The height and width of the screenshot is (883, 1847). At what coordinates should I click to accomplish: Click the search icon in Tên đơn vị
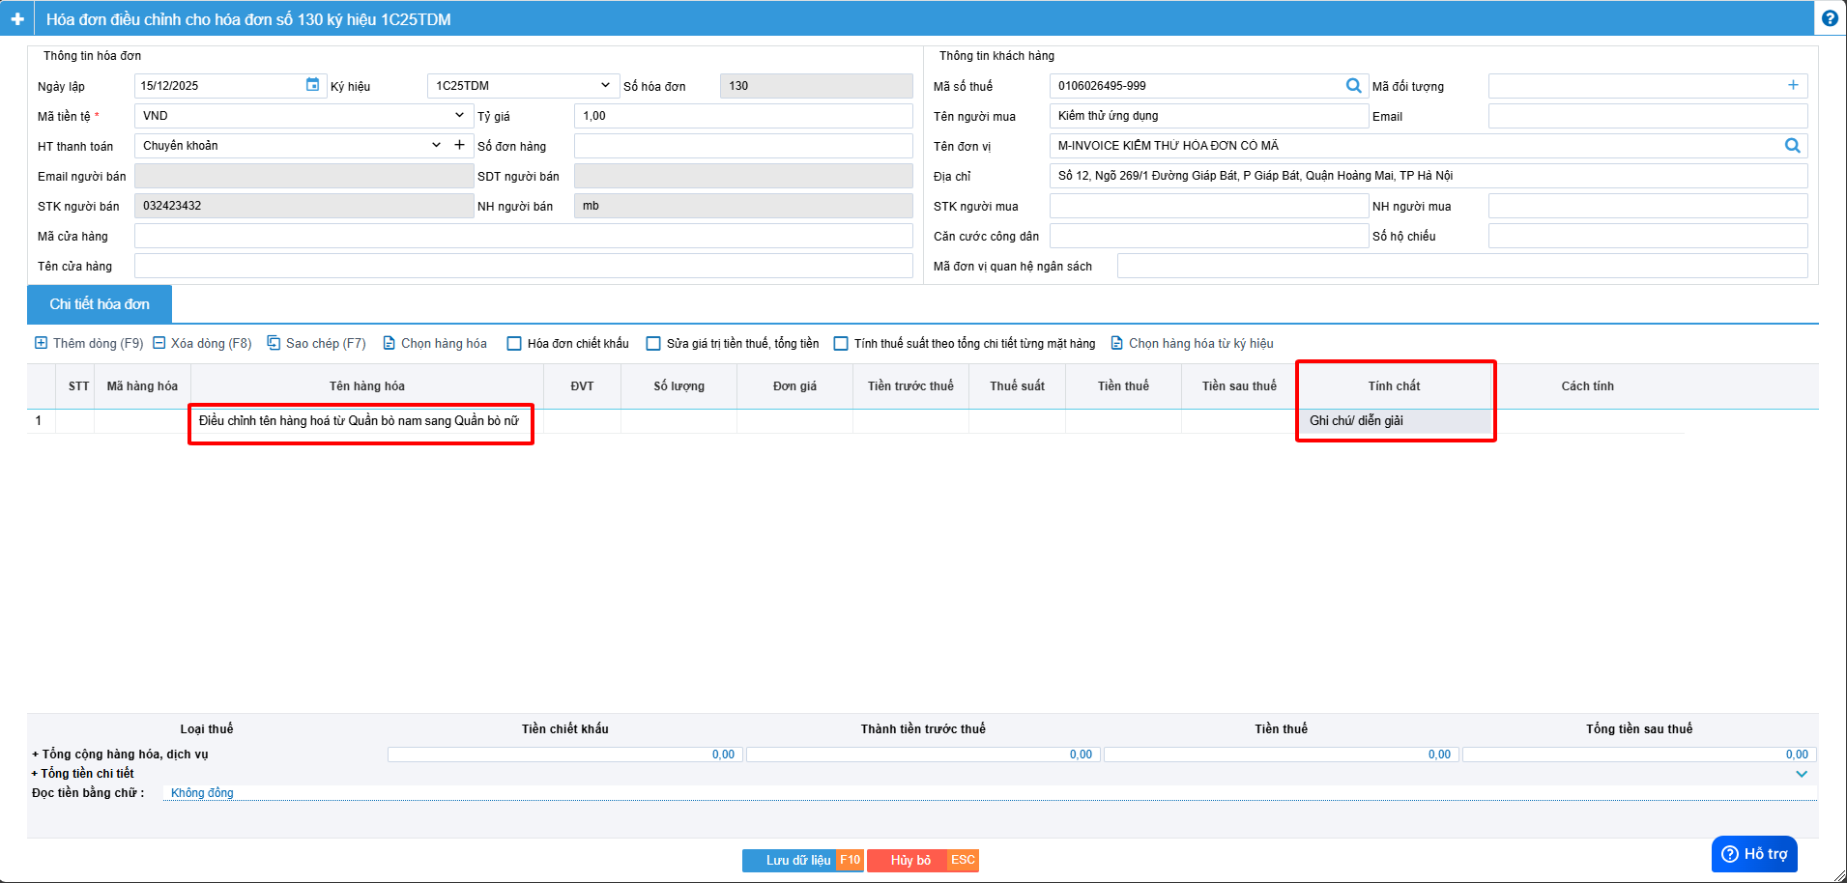pyautogui.click(x=1792, y=146)
